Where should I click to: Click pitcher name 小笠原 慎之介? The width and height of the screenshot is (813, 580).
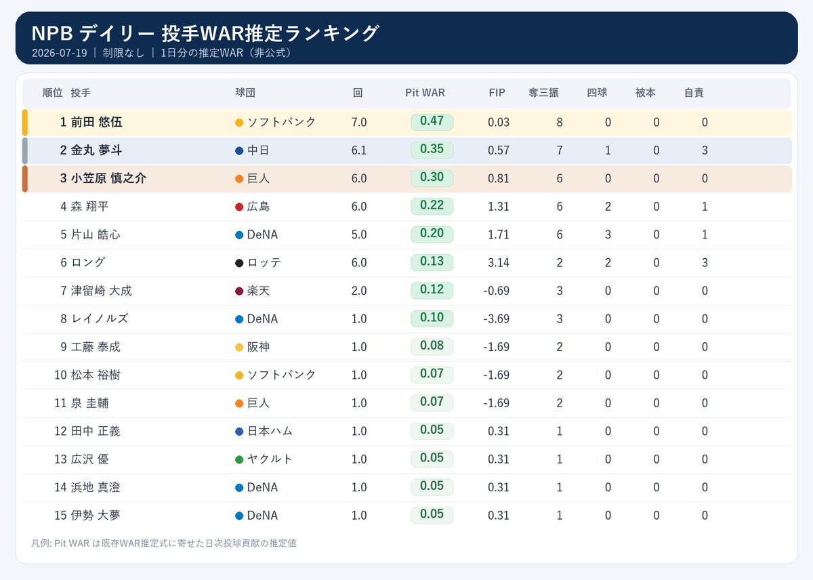[108, 179]
